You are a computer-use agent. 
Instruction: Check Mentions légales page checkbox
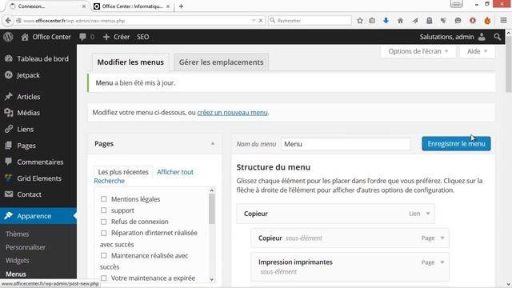103,199
